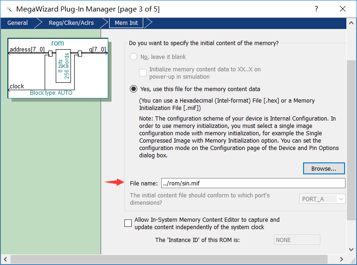This screenshot has height=265, width=357.
Task: Select the Mem Init tab
Action: [126, 23]
